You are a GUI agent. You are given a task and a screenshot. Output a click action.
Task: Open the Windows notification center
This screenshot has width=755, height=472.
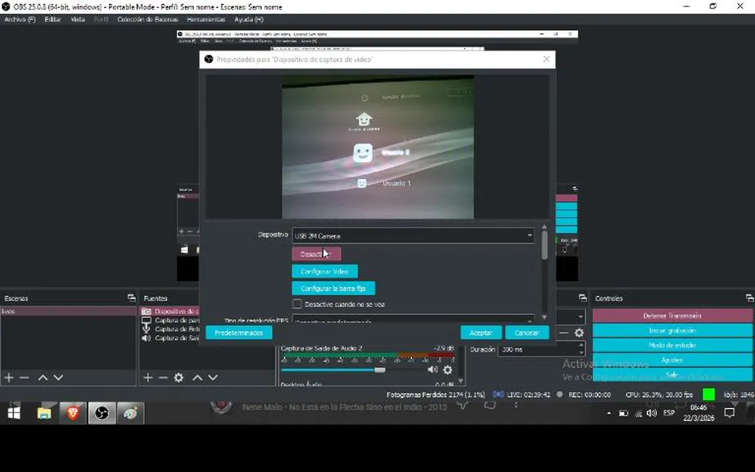click(x=729, y=413)
